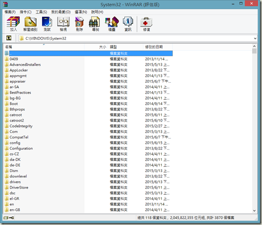Open the Tools (工具) menu
The image size is (262, 225).
[41, 12]
